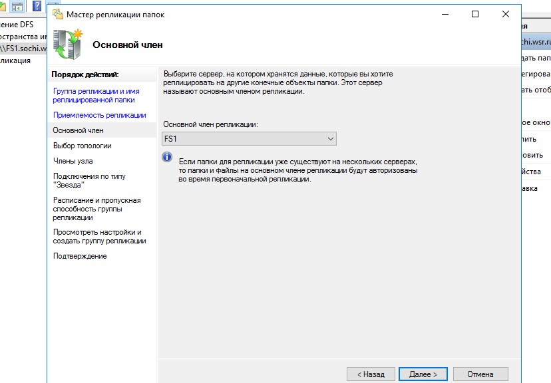Select the Replication node in the background tree
The width and height of the screenshot is (551, 383).
15,61
